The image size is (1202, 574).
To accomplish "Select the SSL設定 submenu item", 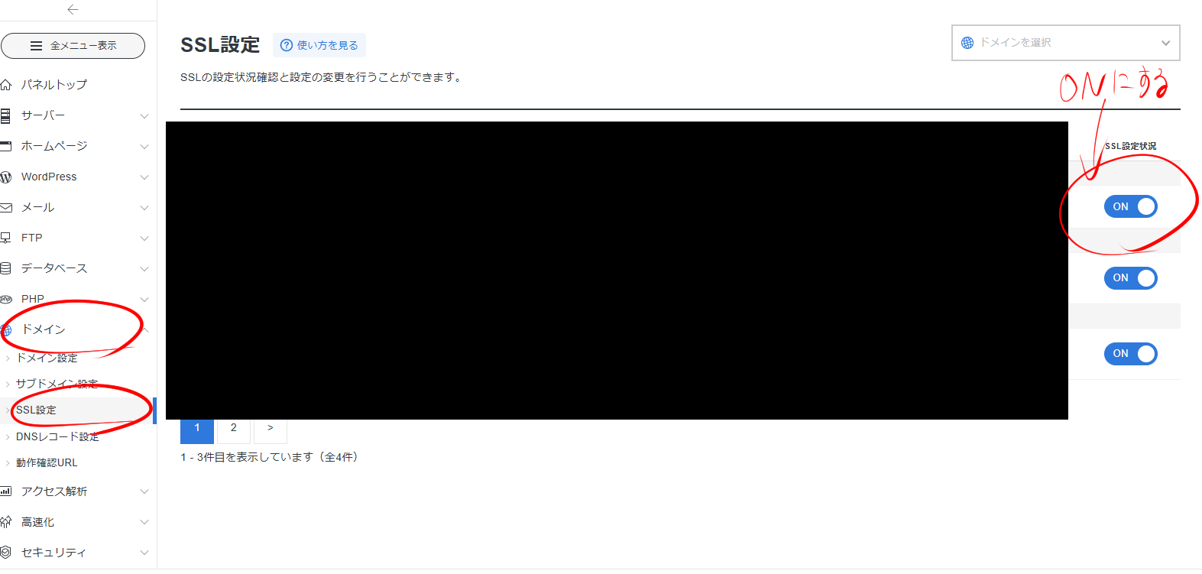I will (x=36, y=410).
